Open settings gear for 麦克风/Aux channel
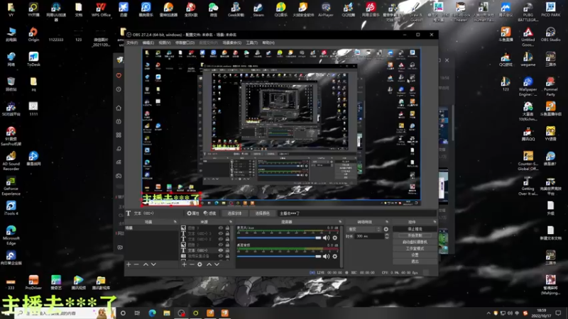Screen dimensions: 568x319 click(x=334, y=237)
